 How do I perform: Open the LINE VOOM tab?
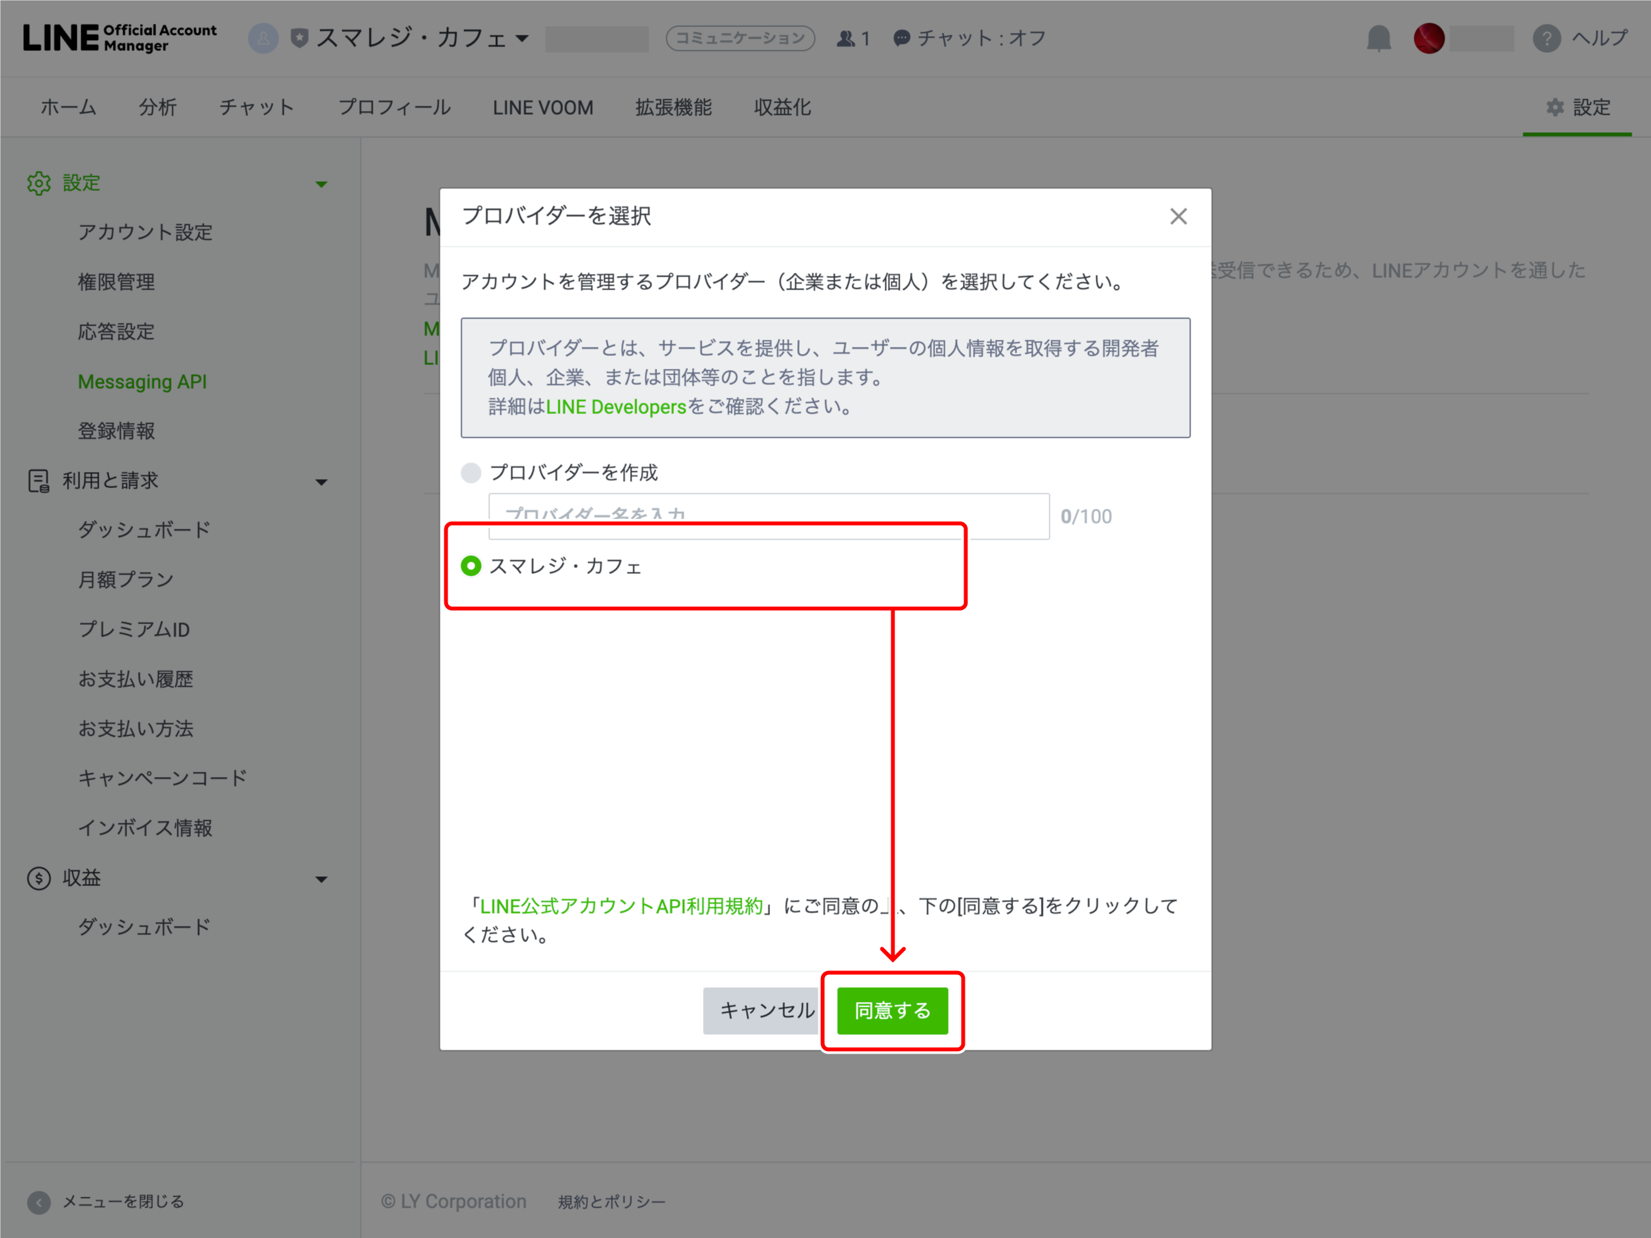tap(542, 108)
